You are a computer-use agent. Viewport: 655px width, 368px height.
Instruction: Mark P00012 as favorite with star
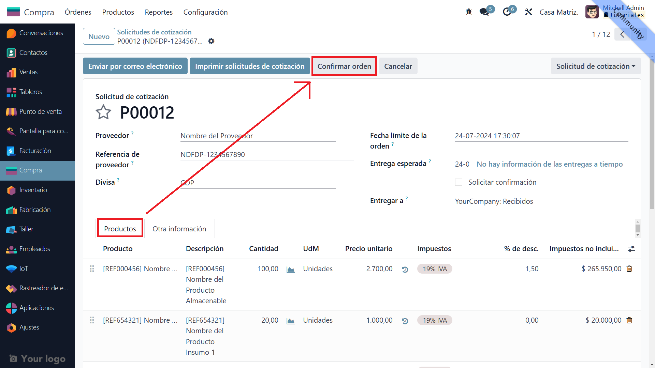tap(103, 112)
